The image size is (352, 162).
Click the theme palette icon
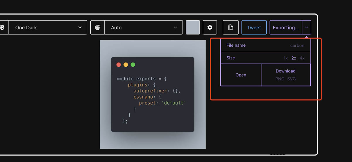pos(2,27)
